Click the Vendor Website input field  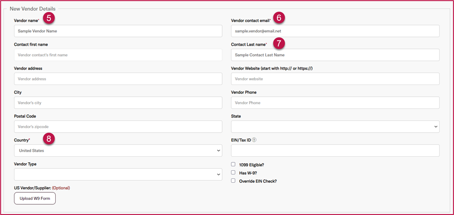(x=335, y=79)
